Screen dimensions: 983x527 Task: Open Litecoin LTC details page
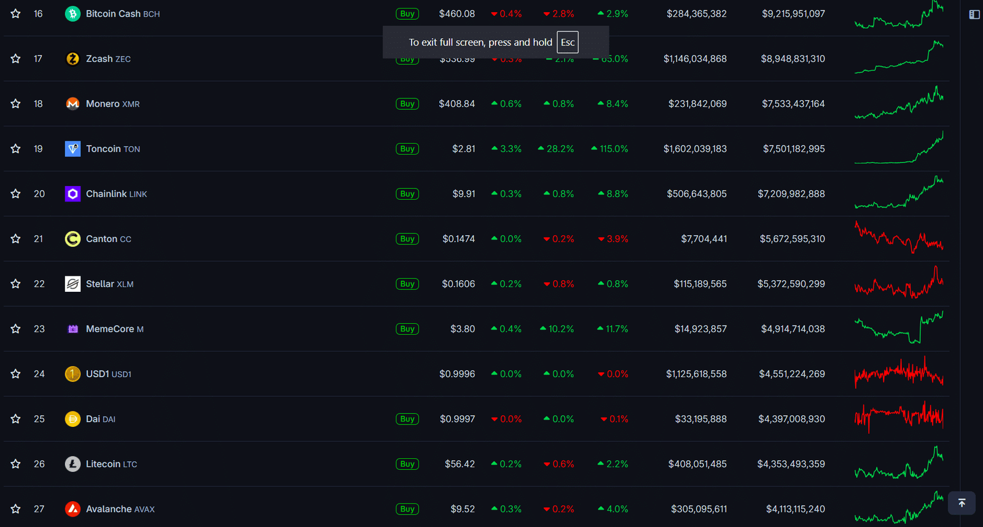click(x=112, y=464)
